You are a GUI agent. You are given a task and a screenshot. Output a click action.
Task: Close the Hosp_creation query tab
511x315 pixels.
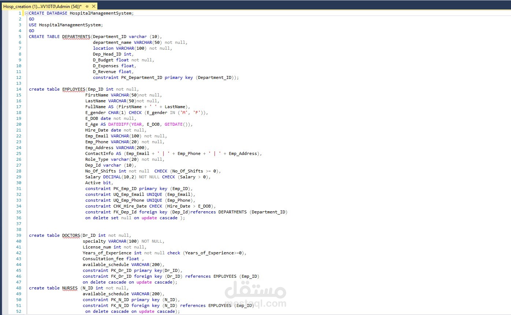(94, 7)
